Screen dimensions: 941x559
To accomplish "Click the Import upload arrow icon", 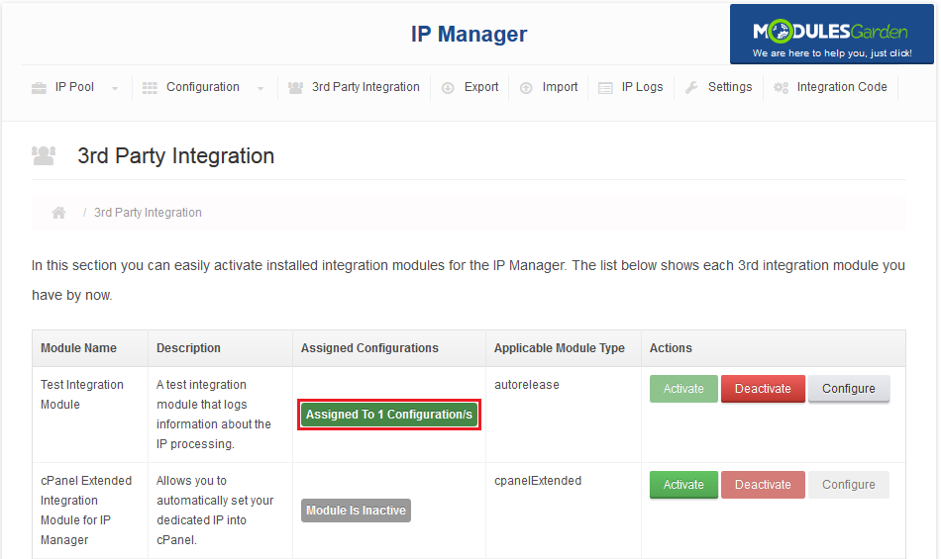I will tap(526, 88).
